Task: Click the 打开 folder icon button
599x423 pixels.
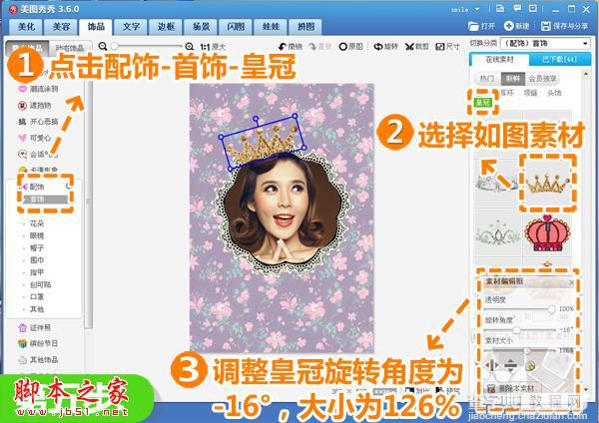Action: [x=481, y=26]
